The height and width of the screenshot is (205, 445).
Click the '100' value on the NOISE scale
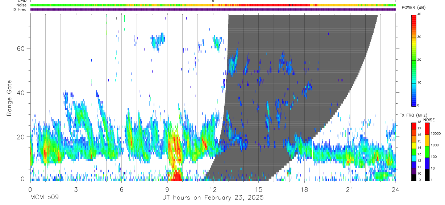point(434,157)
